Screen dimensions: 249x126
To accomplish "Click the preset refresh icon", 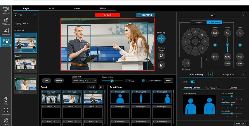I will point(101,87).
